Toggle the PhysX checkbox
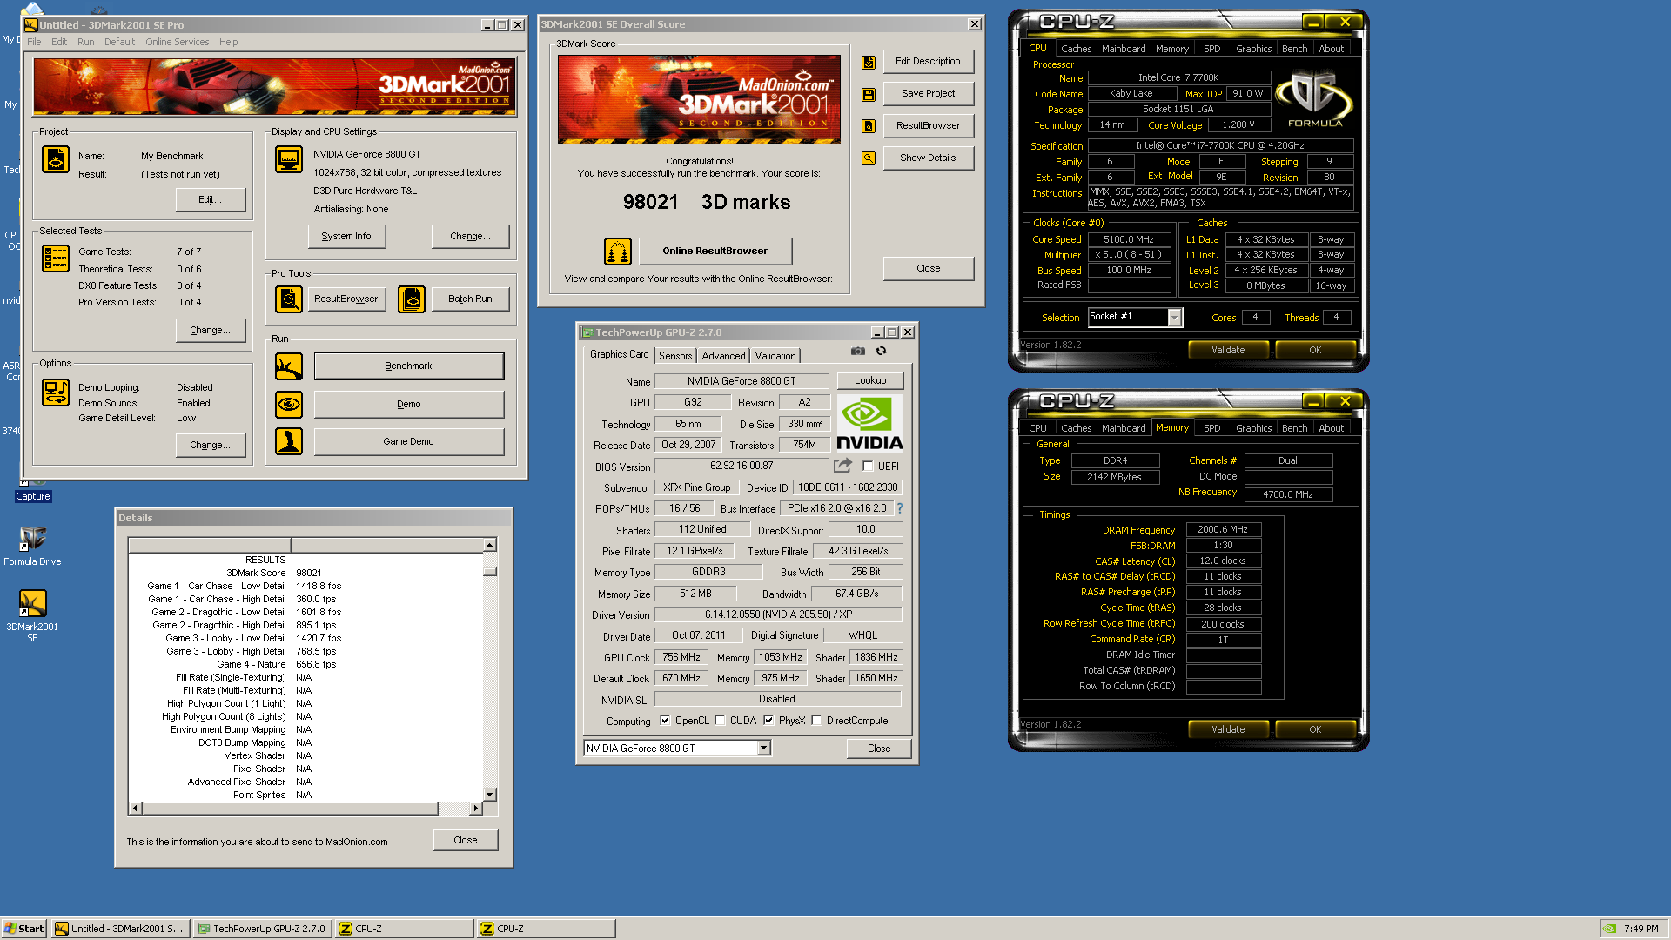 point(768,721)
